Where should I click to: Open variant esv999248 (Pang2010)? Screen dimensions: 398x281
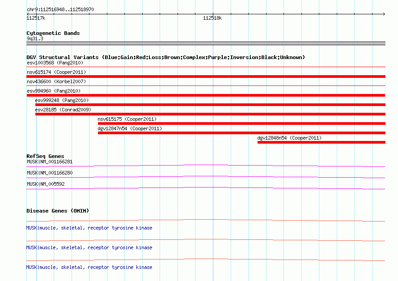point(62,100)
